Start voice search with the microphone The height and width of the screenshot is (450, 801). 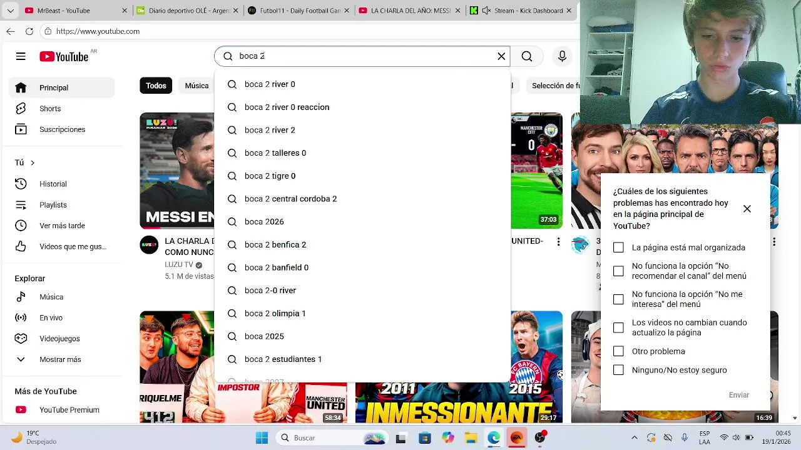[562, 56]
